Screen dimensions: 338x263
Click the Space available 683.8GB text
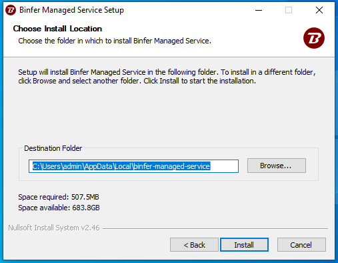click(59, 208)
